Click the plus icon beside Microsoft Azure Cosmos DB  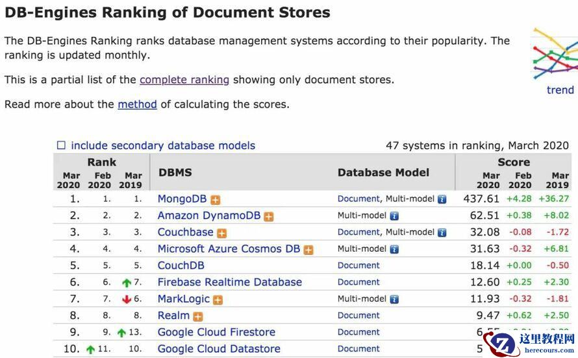click(308, 250)
